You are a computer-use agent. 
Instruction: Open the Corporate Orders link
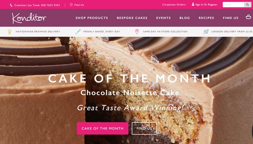[174, 5]
